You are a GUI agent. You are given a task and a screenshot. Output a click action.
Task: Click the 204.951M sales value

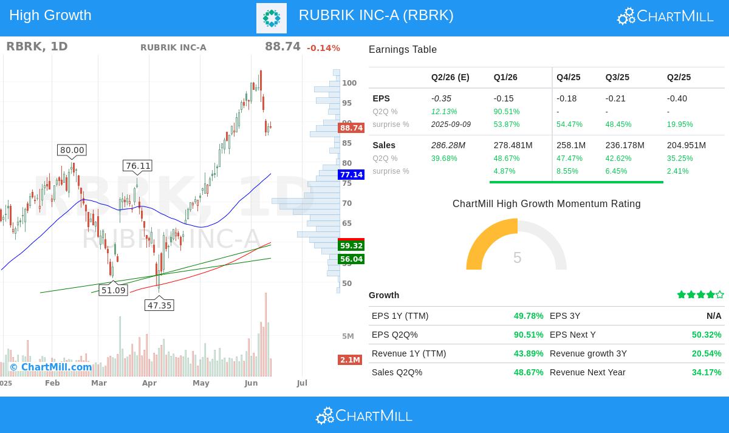coord(686,145)
